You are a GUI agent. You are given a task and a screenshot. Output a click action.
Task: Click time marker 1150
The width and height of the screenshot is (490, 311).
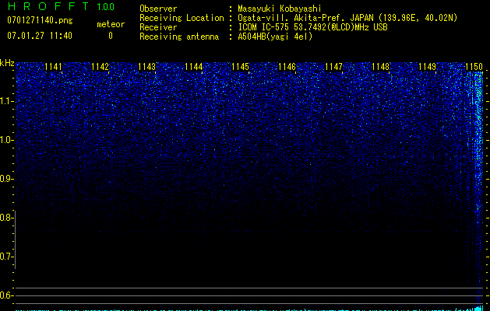pyautogui.click(x=474, y=67)
